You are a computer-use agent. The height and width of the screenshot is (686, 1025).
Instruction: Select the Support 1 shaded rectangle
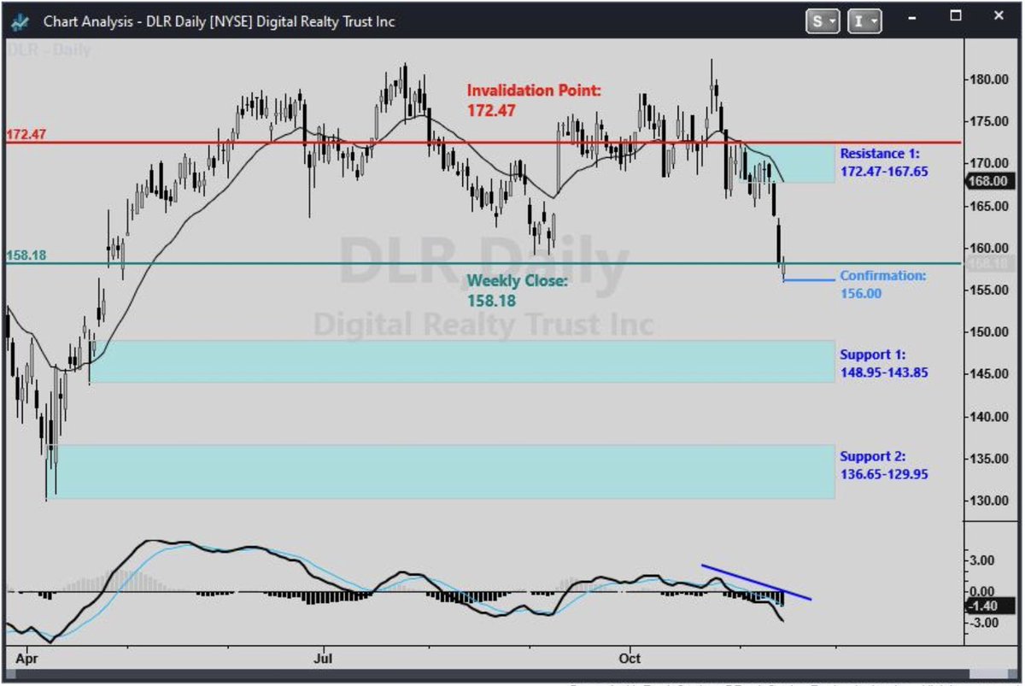(x=462, y=361)
